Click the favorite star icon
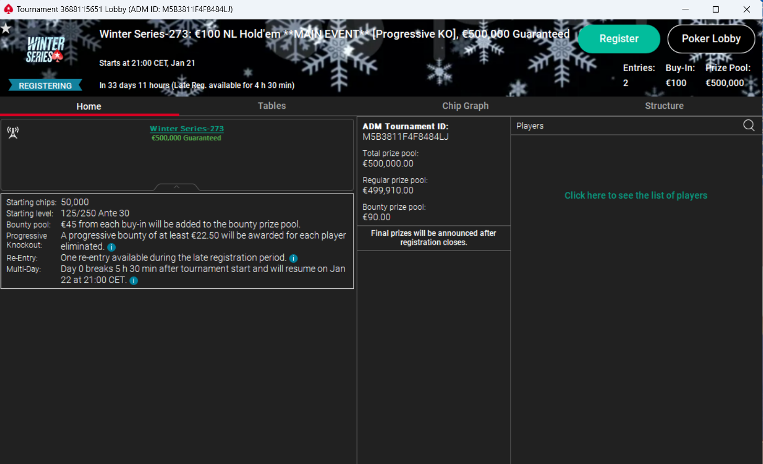 [6, 28]
